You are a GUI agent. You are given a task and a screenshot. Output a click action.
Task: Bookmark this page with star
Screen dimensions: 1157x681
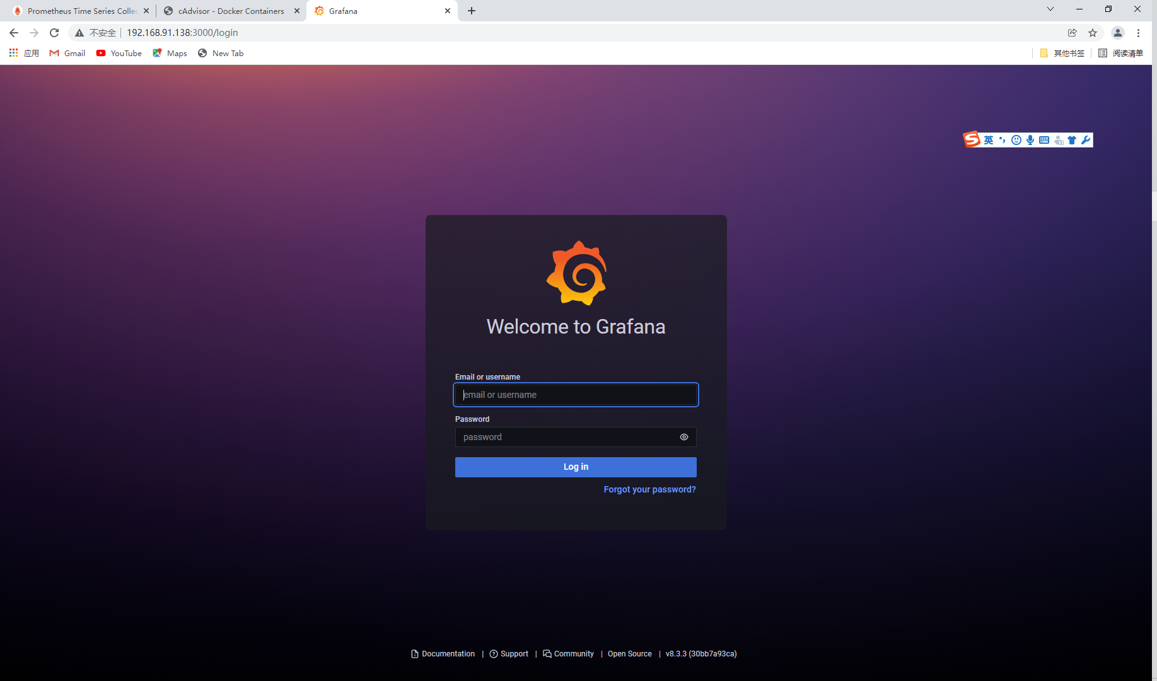1093,33
